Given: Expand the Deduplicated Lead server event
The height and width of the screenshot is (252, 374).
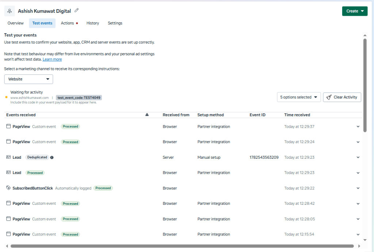Looking at the screenshot, I should 358,157.
